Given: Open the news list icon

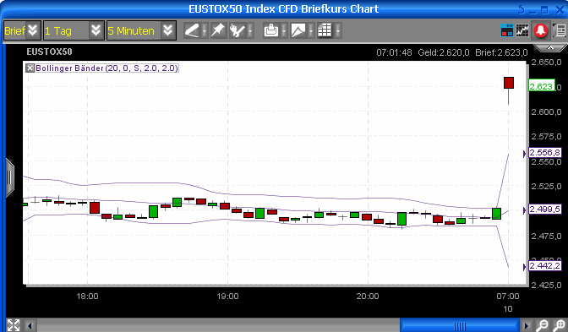Looking at the screenshot, I should click(560, 30).
